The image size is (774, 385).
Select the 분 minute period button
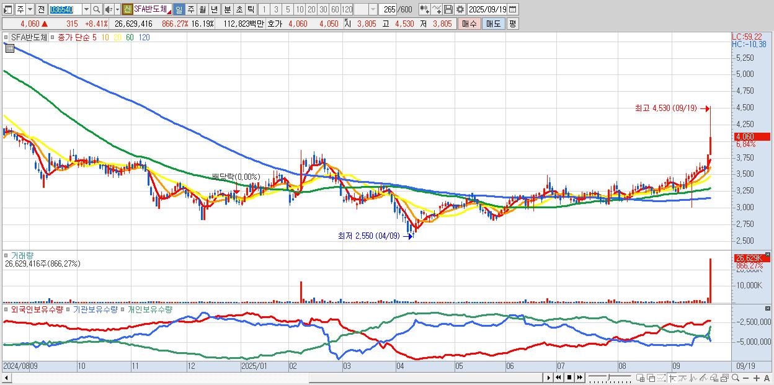(227, 9)
